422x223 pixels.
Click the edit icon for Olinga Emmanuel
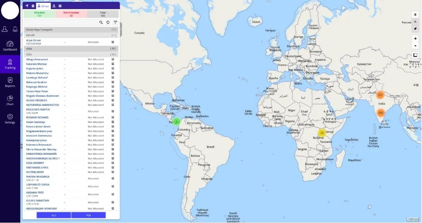point(113,59)
